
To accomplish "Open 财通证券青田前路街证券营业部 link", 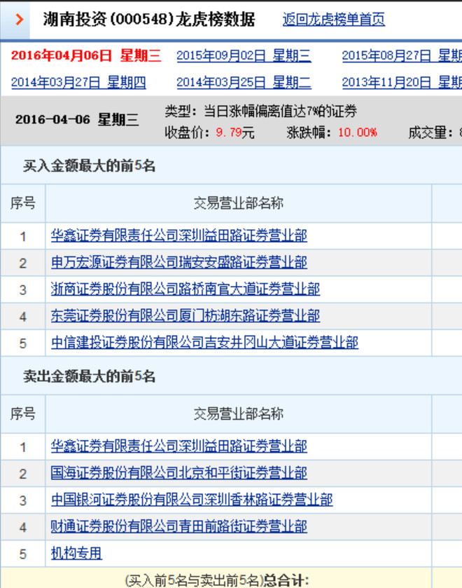I will click(179, 526).
